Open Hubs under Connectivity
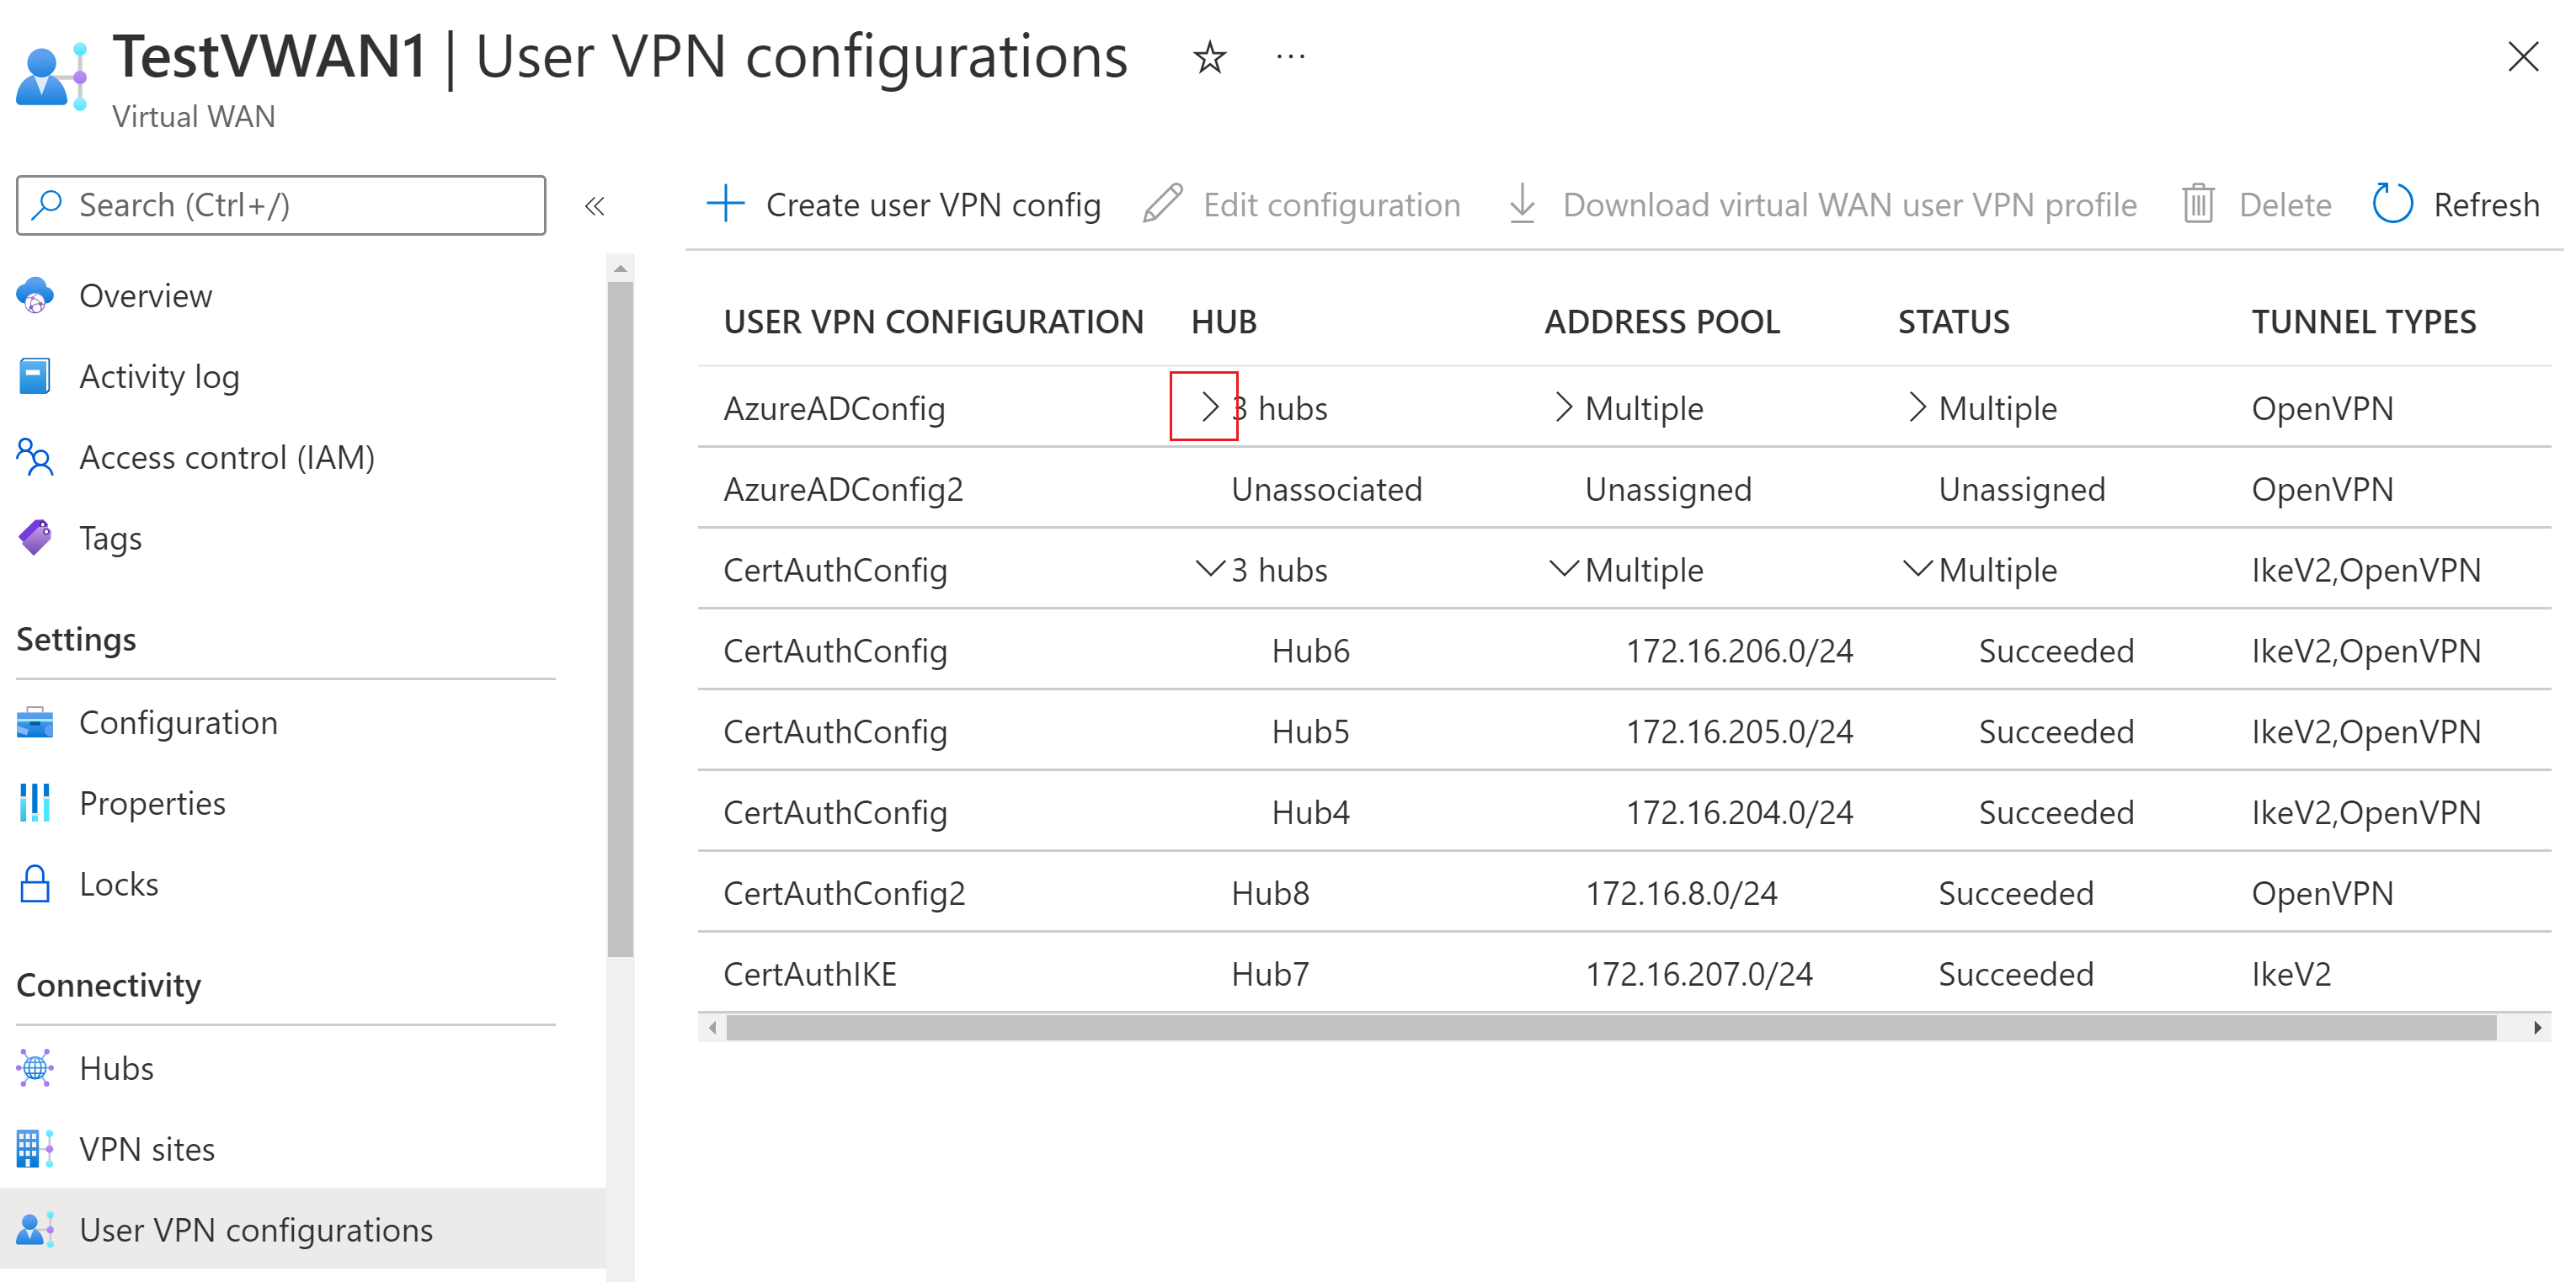The image size is (2576, 1282). tap(116, 1068)
